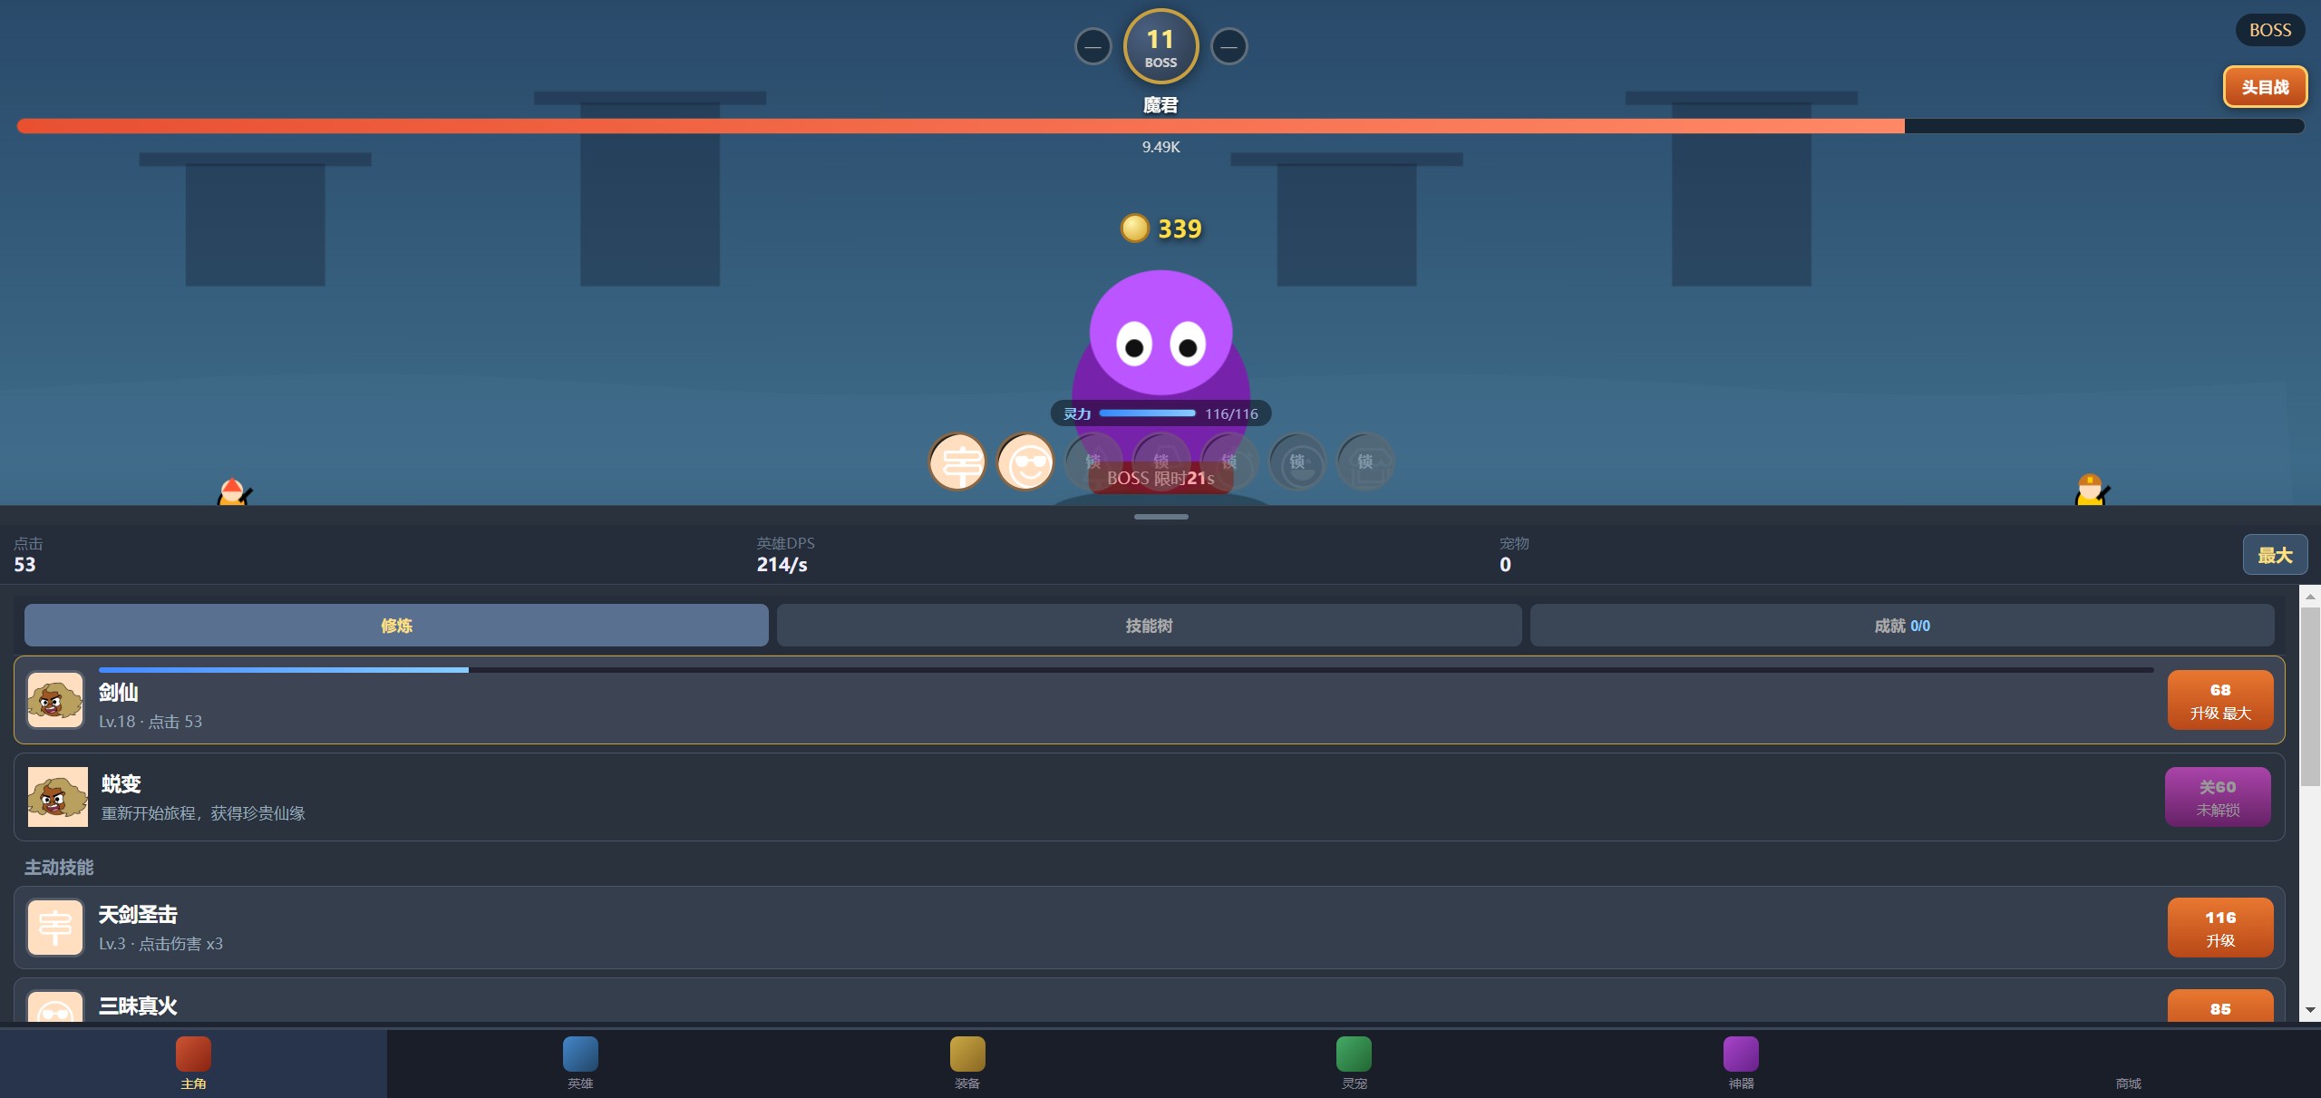
Task: Open the 英雄 bottom navigation tab
Action: [580, 1063]
